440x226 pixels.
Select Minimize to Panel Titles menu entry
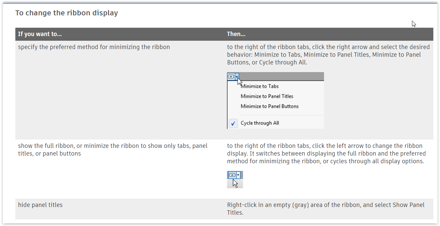(x=267, y=96)
